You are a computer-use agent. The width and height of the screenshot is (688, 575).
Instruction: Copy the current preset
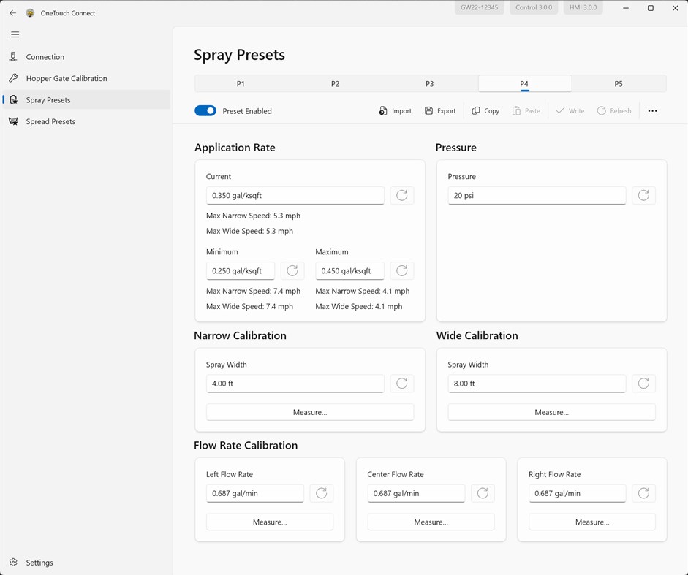[x=485, y=111]
